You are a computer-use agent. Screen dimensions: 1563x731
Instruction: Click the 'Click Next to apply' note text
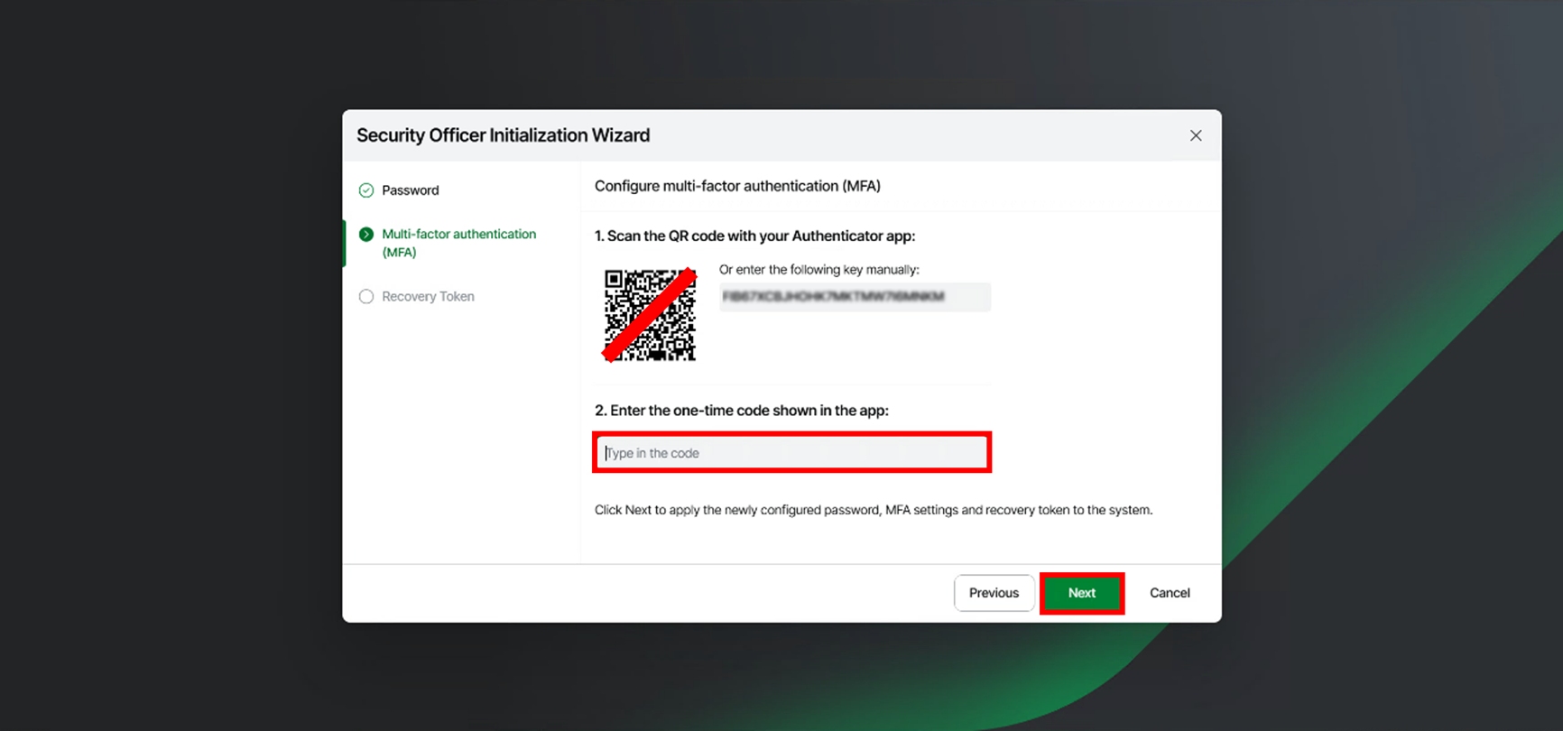pyautogui.click(x=873, y=510)
